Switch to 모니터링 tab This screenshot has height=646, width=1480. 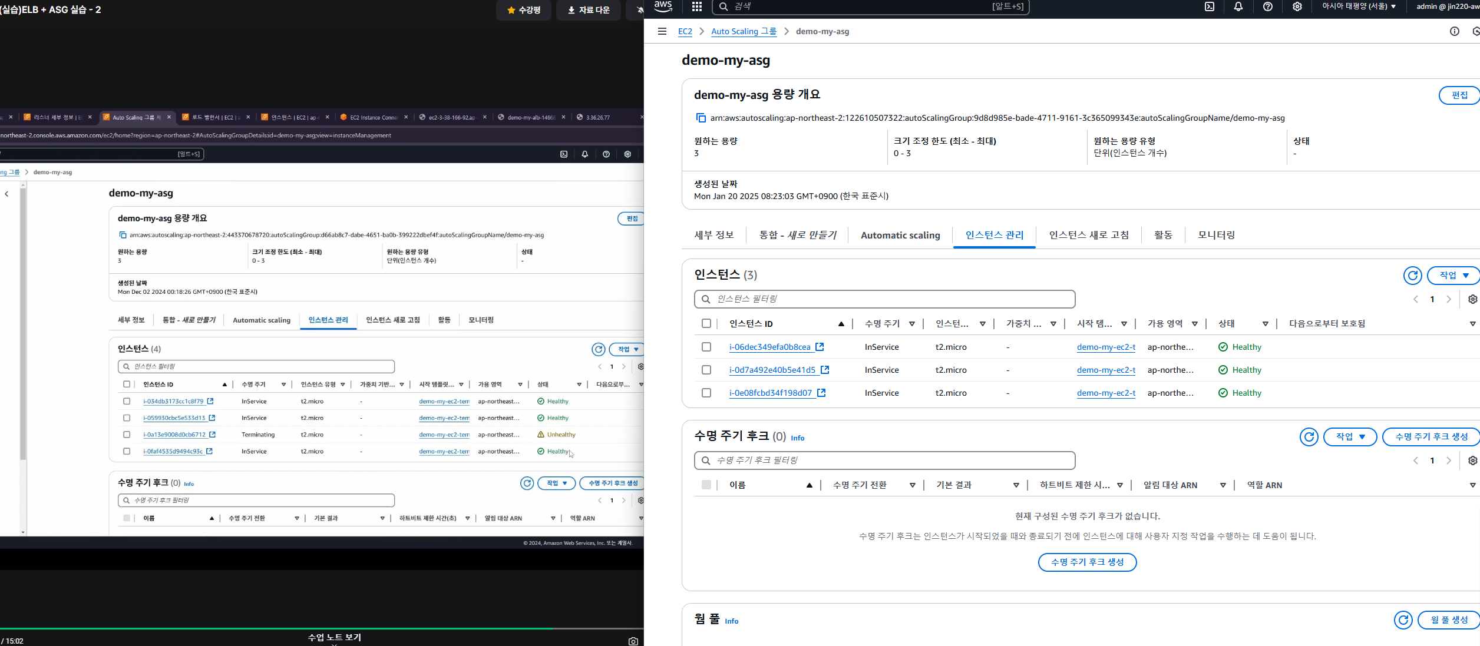pos(1216,235)
